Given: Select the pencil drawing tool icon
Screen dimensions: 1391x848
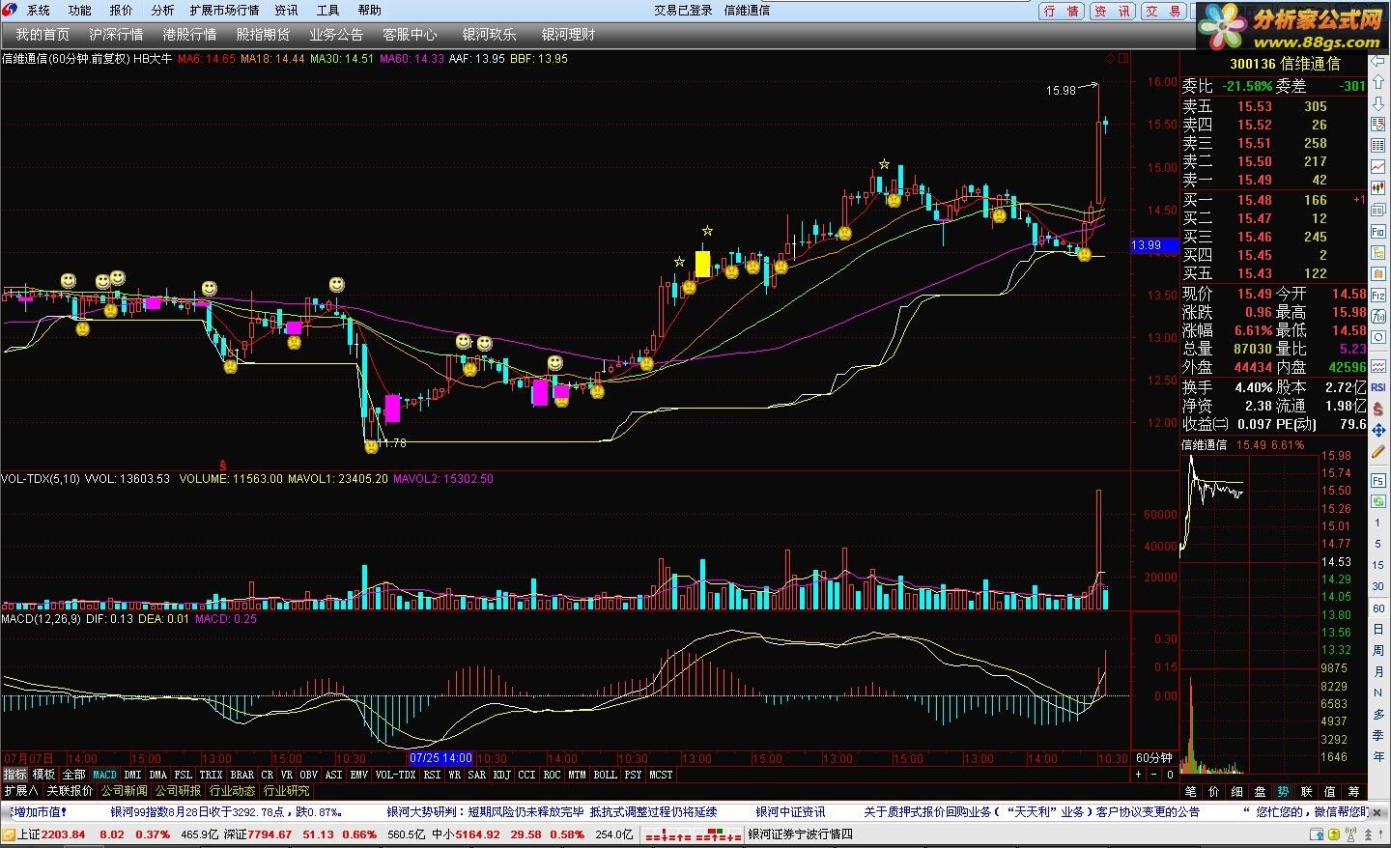Looking at the screenshot, I should (x=1378, y=452).
